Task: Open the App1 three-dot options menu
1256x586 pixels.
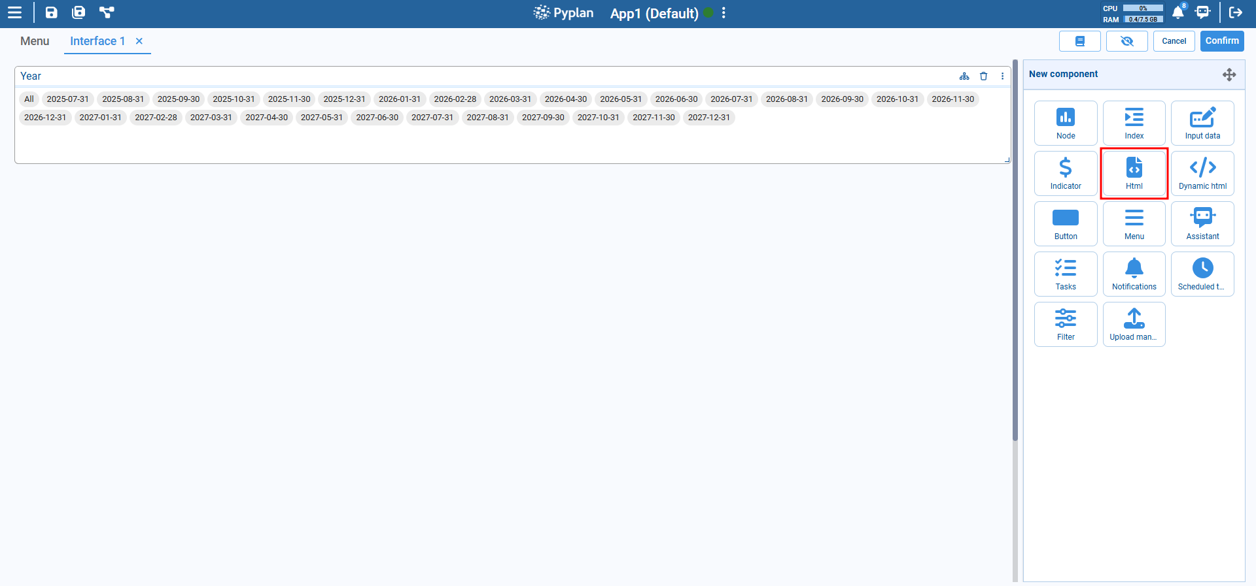Action: pyautogui.click(x=724, y=13)
